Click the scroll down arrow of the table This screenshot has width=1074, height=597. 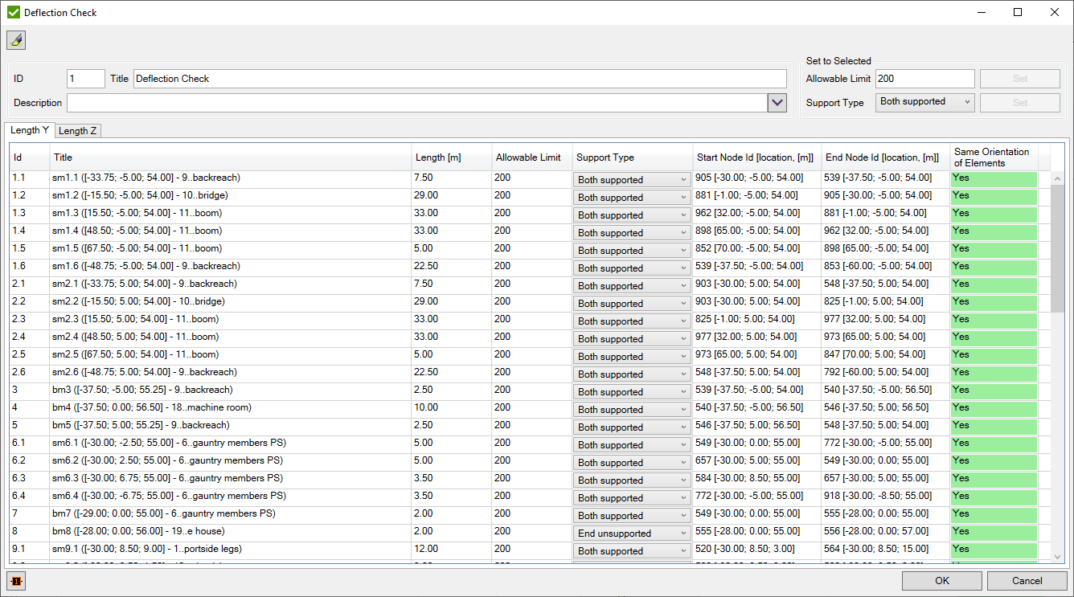(x=1057, y=556)
